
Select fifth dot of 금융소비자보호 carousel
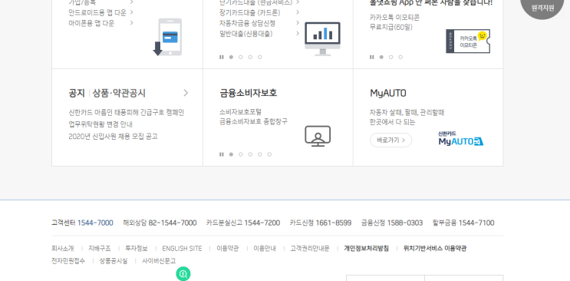tap(269, 154)
